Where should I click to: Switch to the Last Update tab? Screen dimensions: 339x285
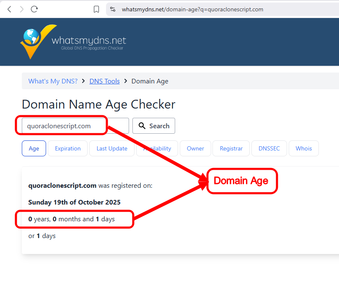[111, 148]
